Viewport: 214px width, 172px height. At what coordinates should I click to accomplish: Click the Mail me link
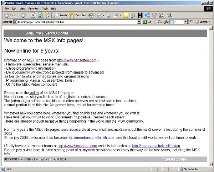click(x=34, y=33)
